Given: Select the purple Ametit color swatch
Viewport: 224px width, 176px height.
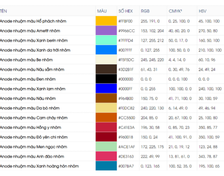Looking at the screenshot, I should pyautogui.click(x=106, y=31).
